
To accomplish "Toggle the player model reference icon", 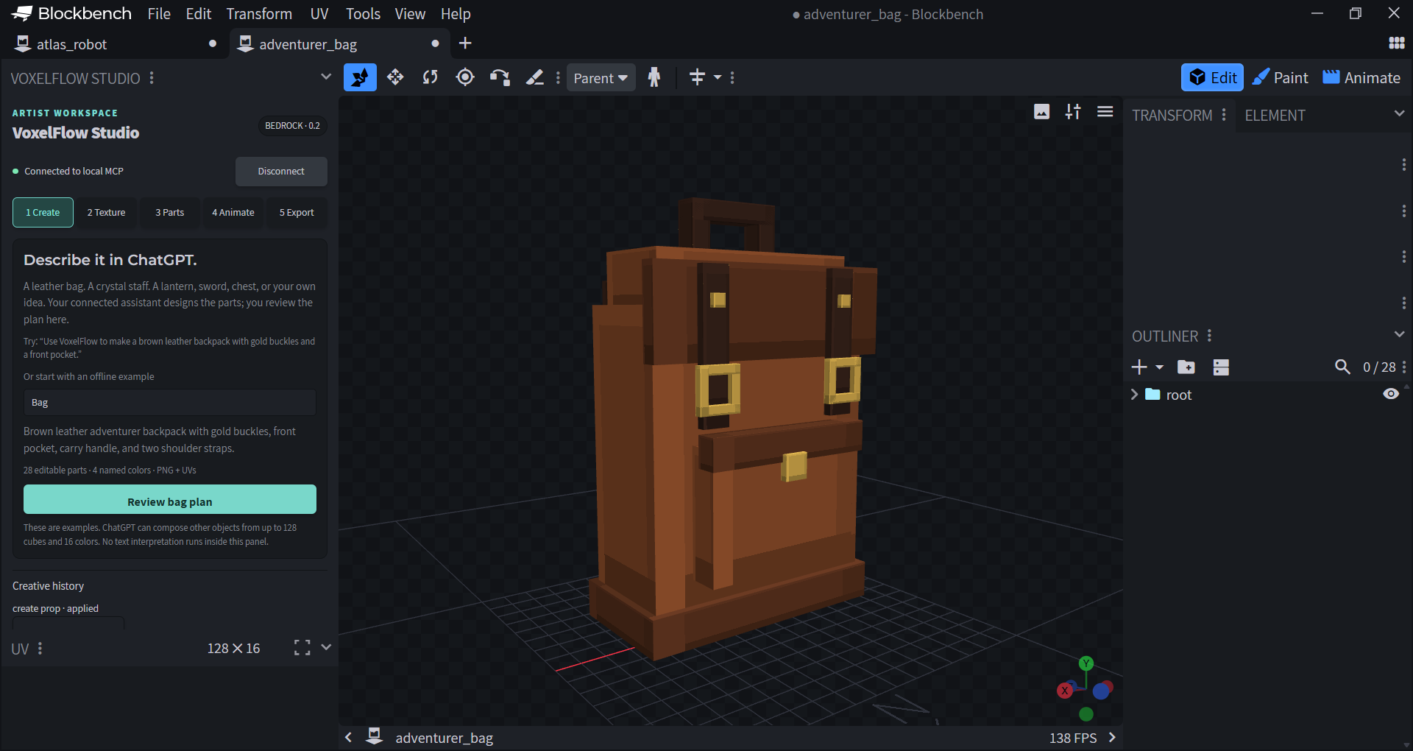I will (654, 77).
